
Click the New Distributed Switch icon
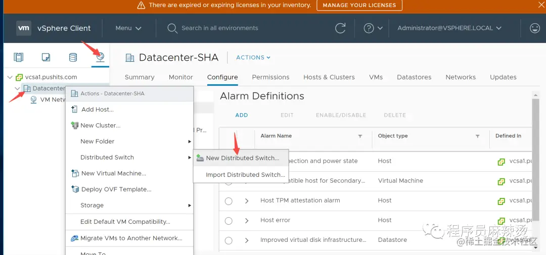[x=200, y=158]
